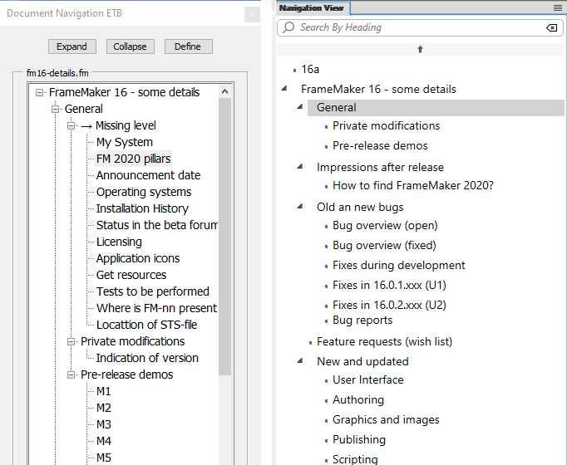Switch to the Navigation View tab

(312, 8)
